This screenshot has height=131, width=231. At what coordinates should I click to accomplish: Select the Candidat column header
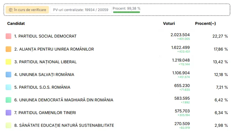coord(16,23)
